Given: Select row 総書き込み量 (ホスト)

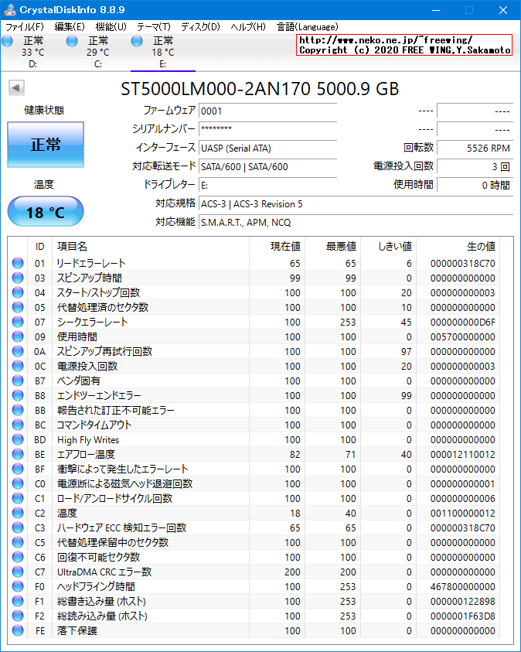Looking at the screenshot, I should click(254, 601).
